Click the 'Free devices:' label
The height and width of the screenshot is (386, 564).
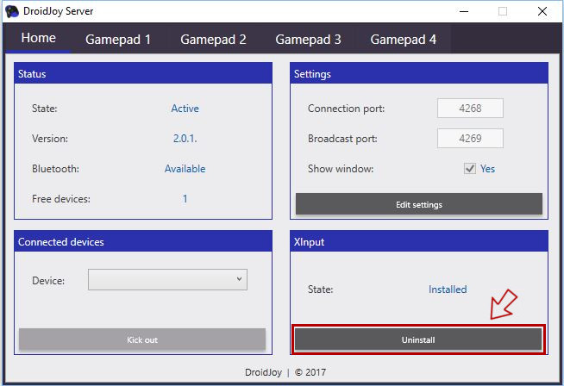coord(61,199)
